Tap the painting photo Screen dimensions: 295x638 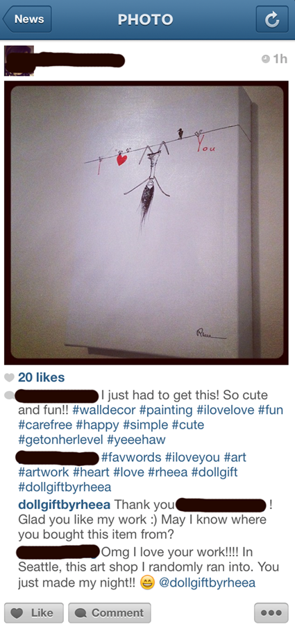pos(146,223)
